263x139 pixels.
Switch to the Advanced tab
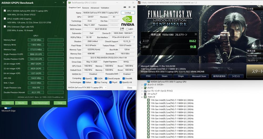click(95, 8)
